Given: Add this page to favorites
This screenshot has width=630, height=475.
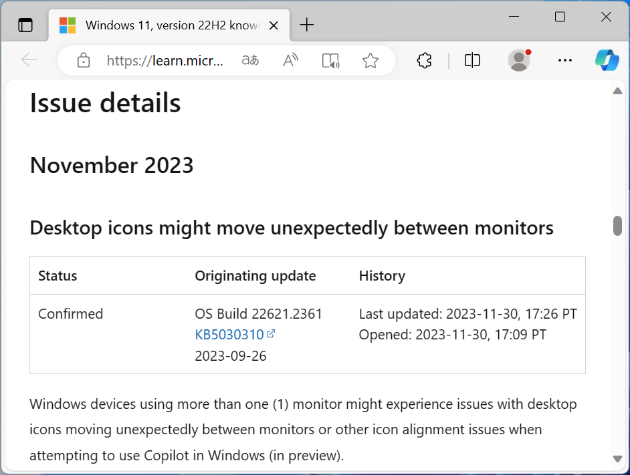Looking at the screenshot, I should click(x=371, y=61).
